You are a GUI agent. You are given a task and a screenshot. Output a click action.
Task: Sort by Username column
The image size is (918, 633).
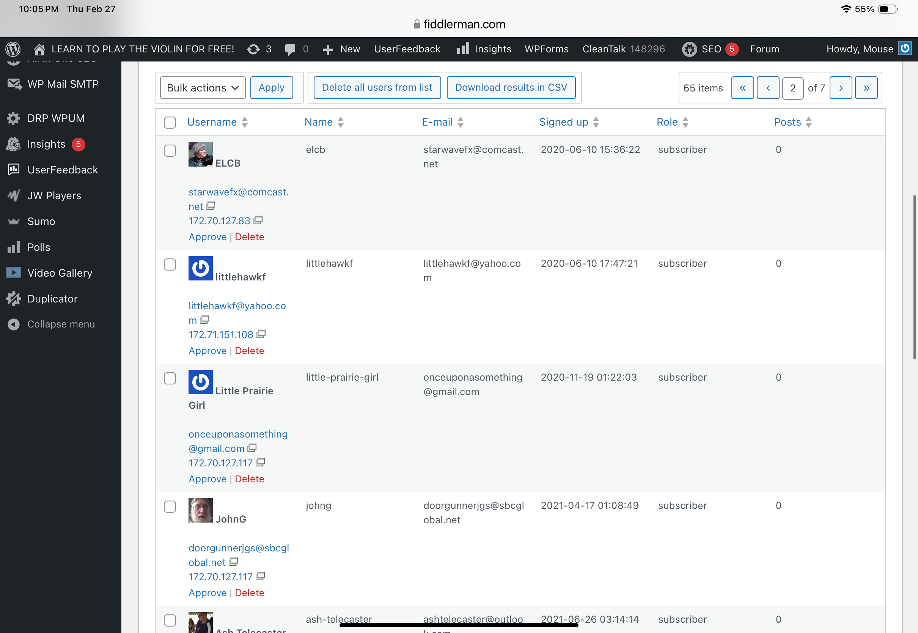click(218, 122)
